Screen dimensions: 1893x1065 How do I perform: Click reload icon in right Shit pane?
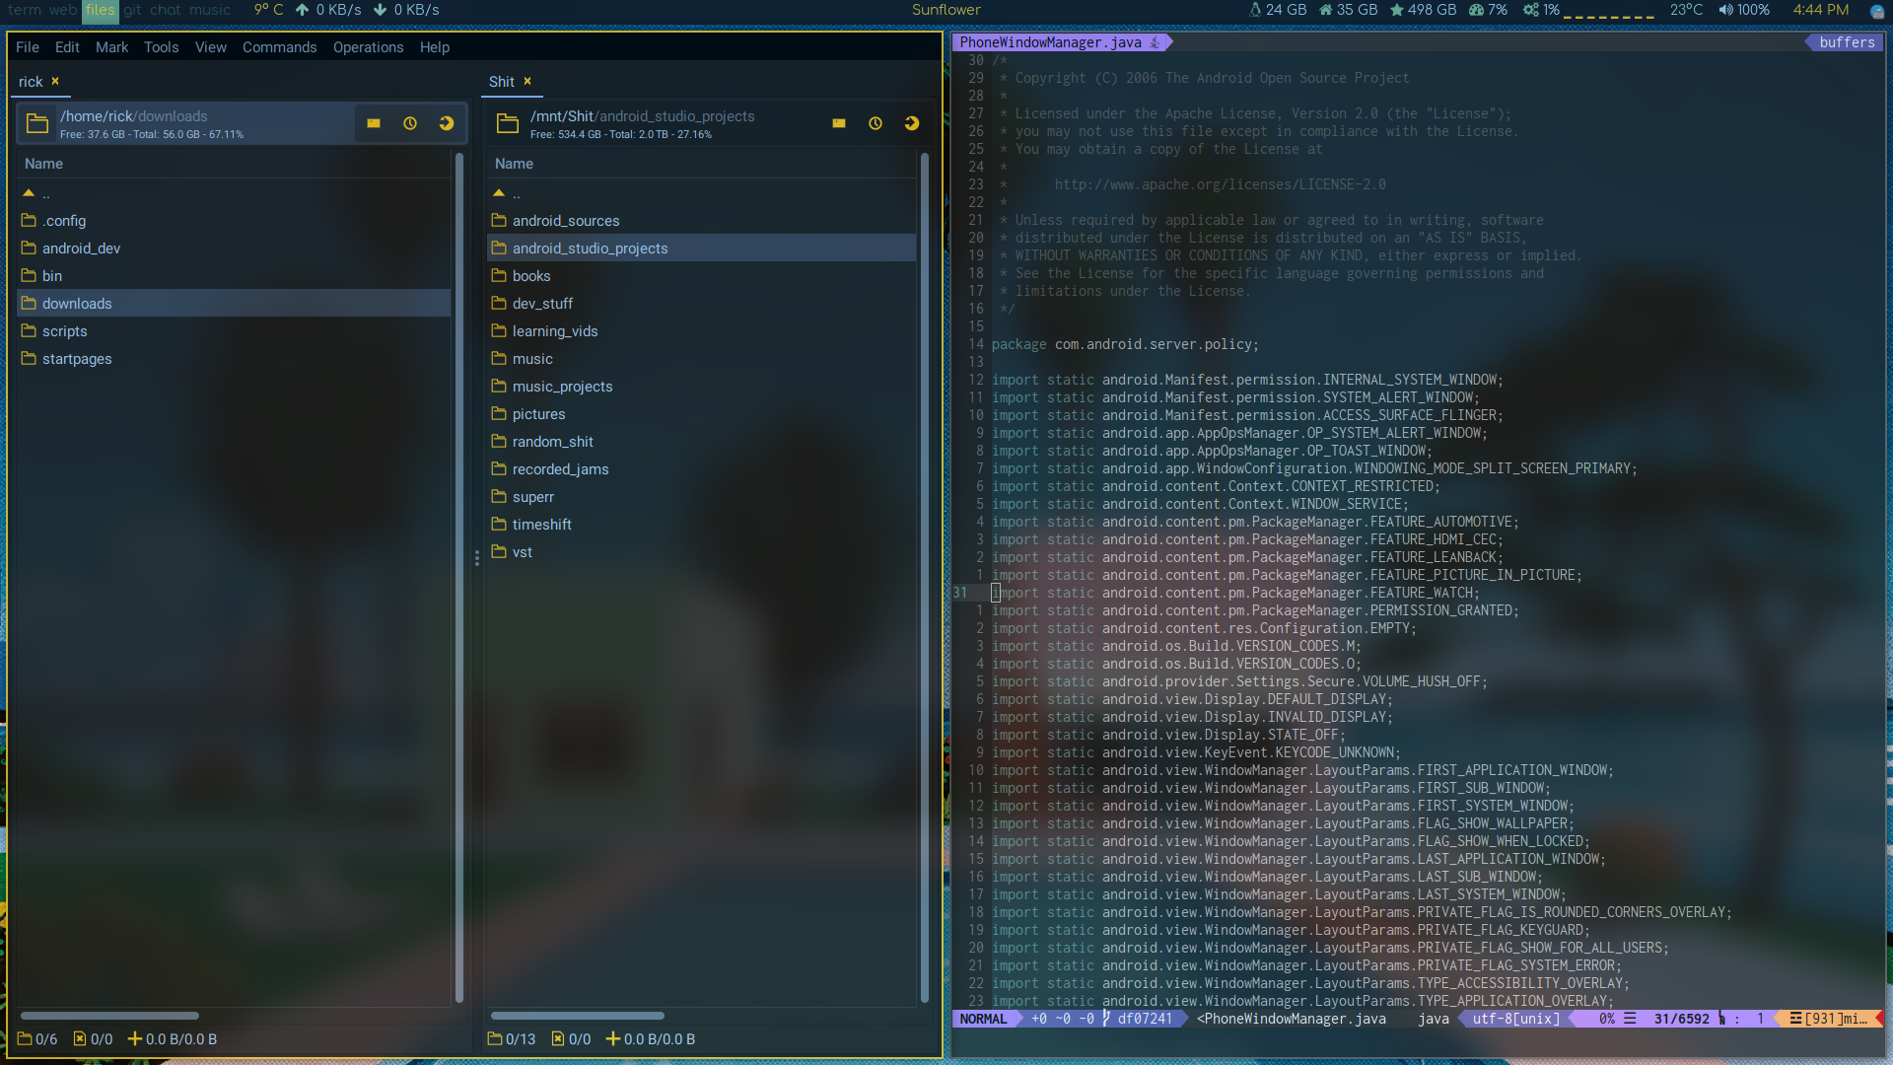click(912, 123)
